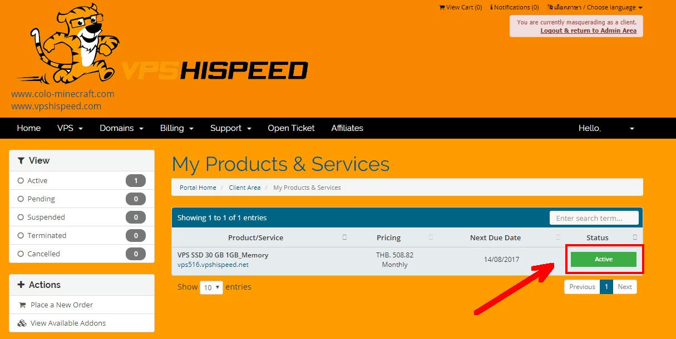Click the cart icon in View Cart
This screenshot has height=339, width=676.
click(x=442, y=7)
